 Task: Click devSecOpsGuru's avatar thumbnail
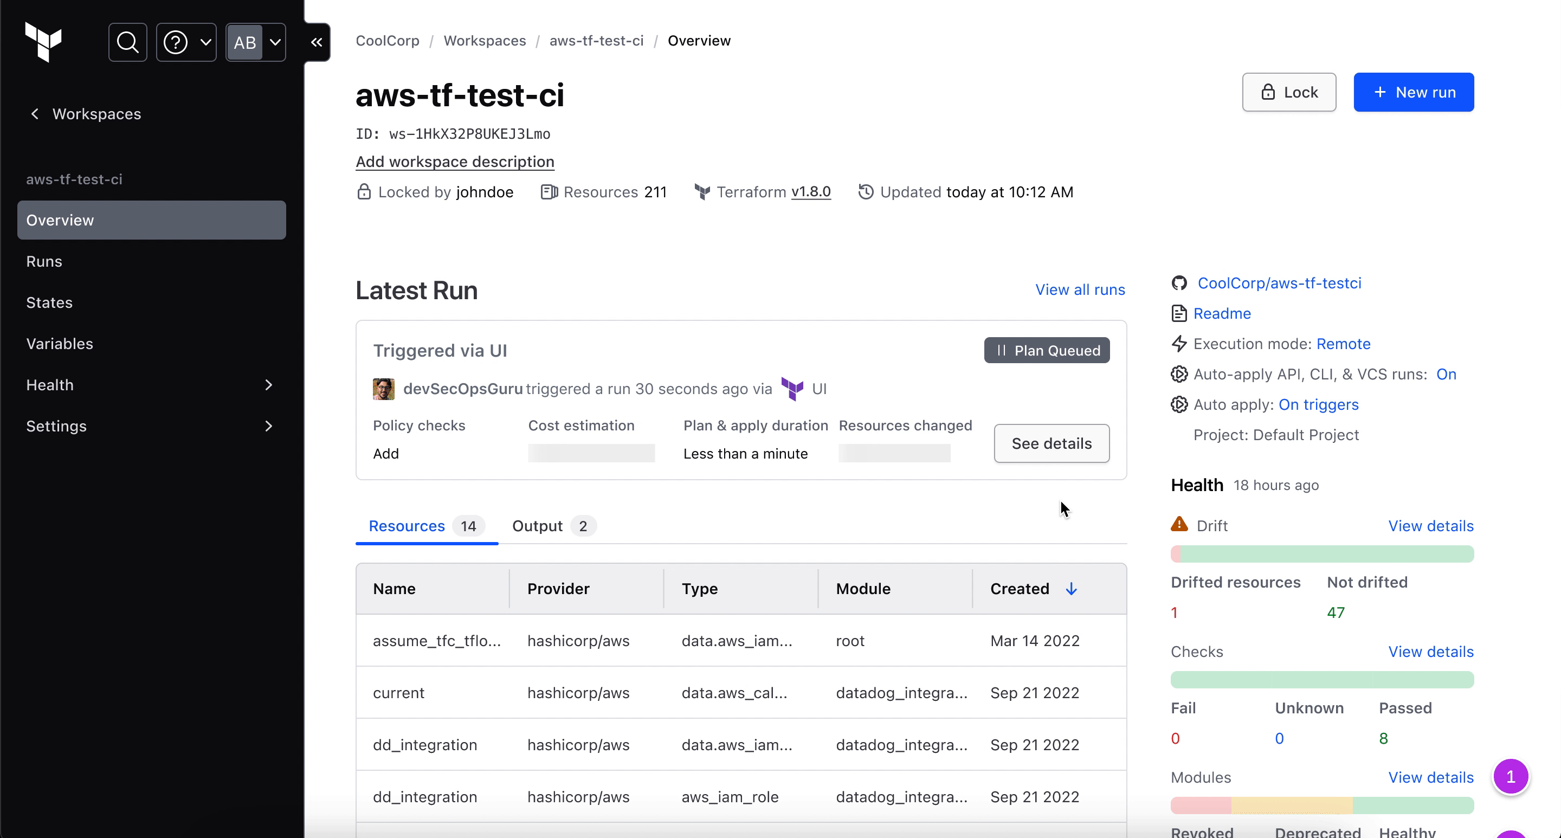tap(383, 389)
